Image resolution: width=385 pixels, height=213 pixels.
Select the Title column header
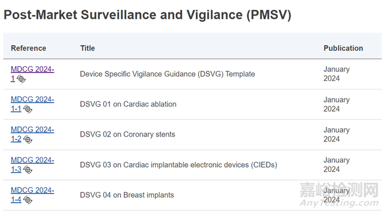tap(87, 48)
